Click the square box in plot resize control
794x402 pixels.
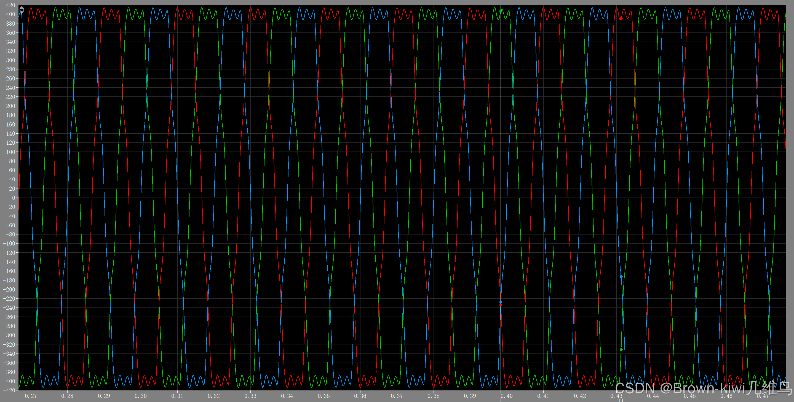22,10
